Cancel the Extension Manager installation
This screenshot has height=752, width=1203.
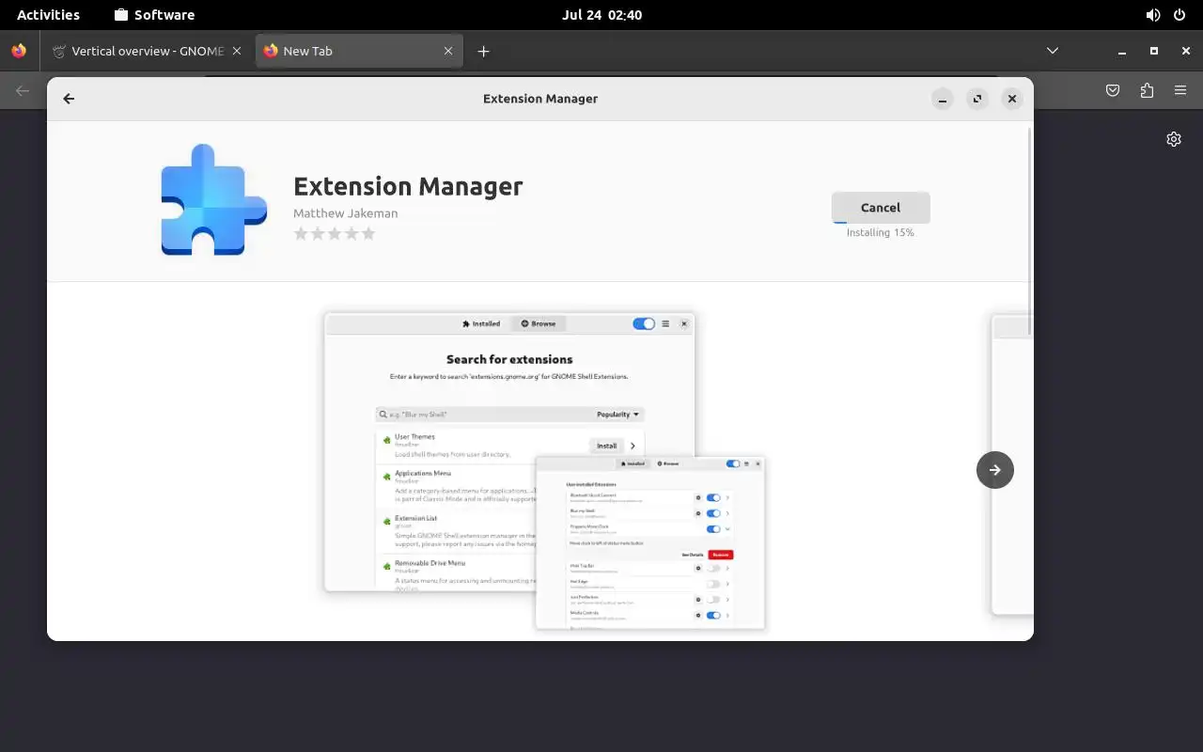(881, 208)
